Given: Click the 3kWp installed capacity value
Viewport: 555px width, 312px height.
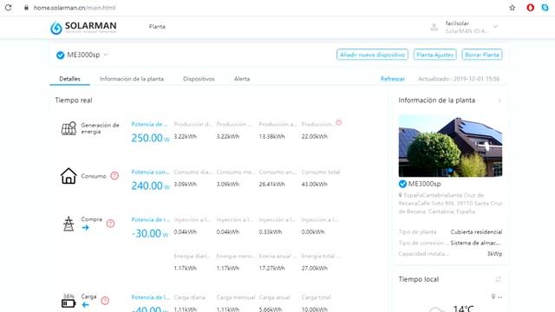Looking at the screenshot, I should point(494,254).
